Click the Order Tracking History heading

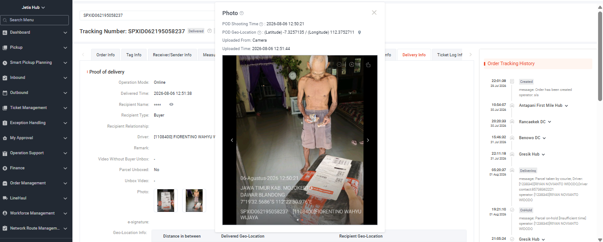(511, 64)
